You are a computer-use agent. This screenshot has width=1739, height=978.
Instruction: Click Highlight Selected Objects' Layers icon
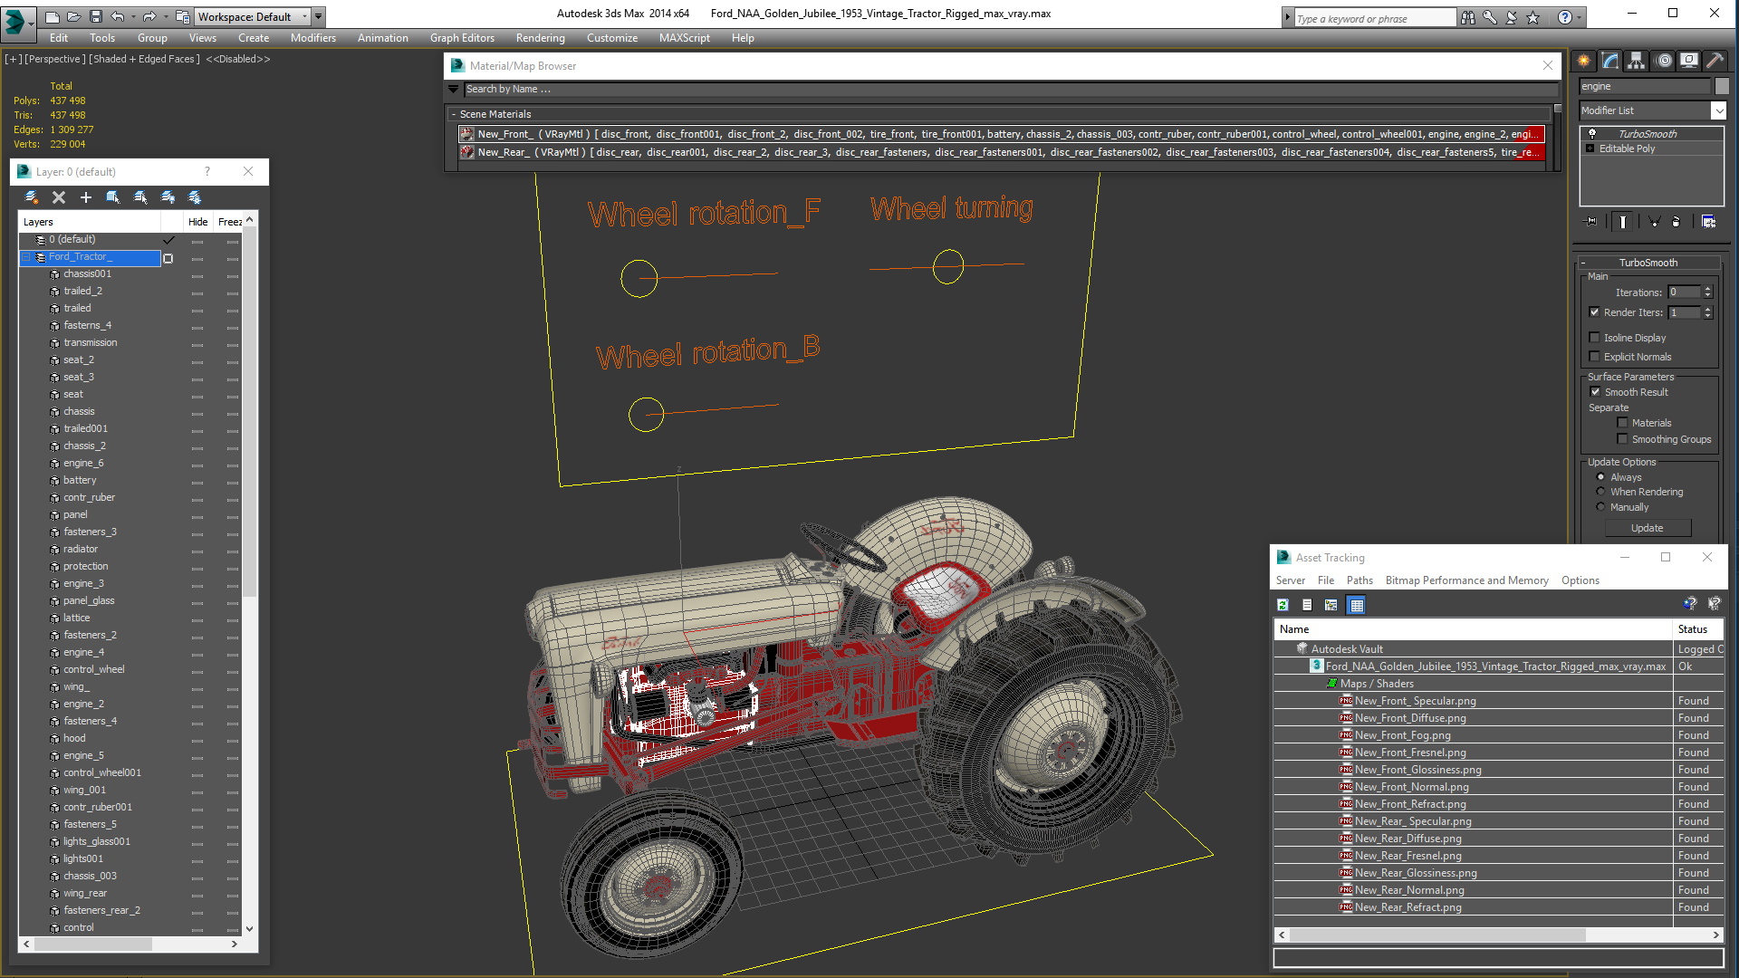tap(140, 197)
